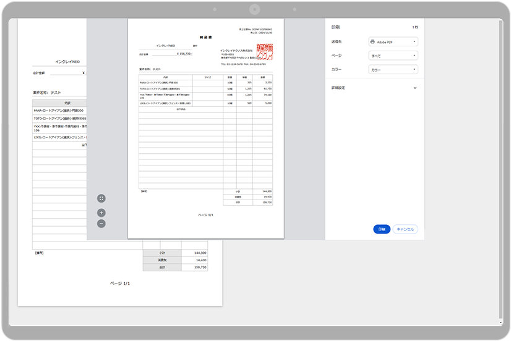
Task: Expand the 詳細設定 section chevron
Action: (414, 88)
